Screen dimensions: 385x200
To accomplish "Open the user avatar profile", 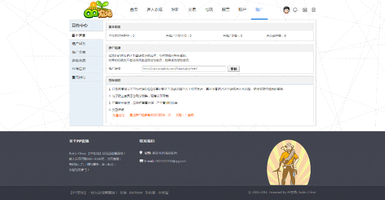I will (x=286, y=10).
